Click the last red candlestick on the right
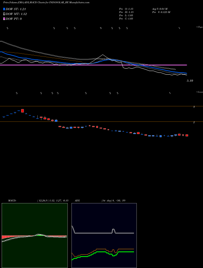The height and width of the screenshot is (268, 203). [187, 135]
